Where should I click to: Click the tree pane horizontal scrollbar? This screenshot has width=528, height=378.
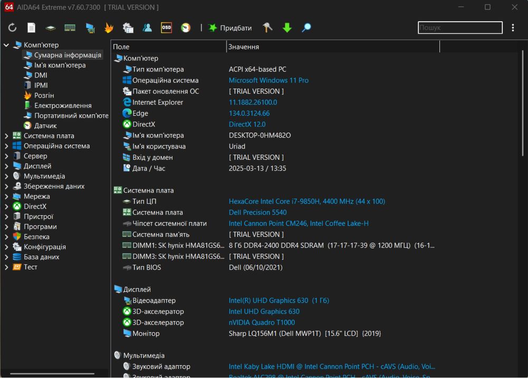pos(52,373)
